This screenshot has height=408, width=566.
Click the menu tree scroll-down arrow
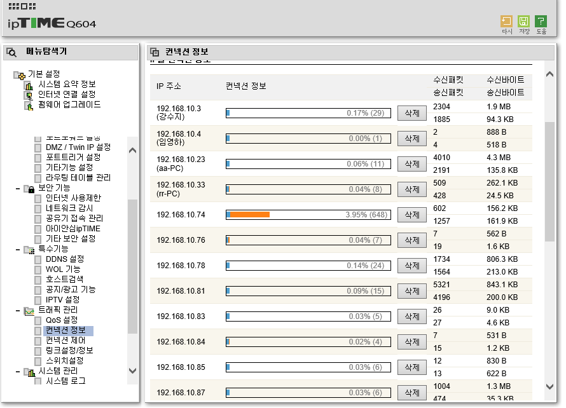pyautogui.click(x=132, y=371)
